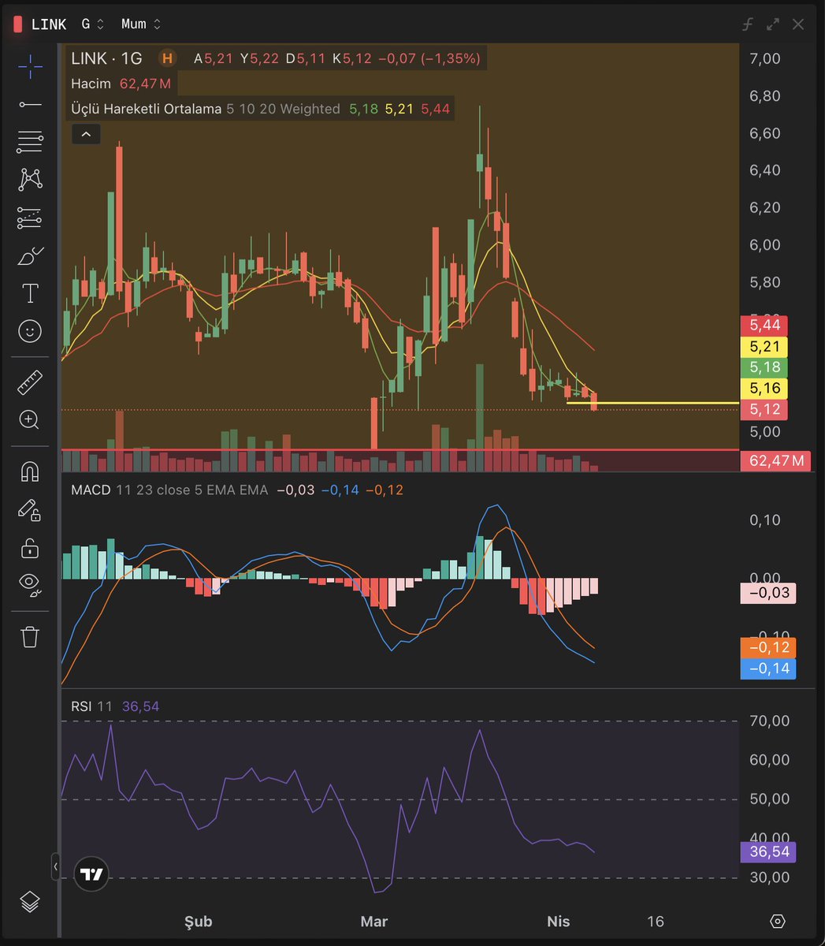Select the Üçlü Hareketli Ortalama indicator legend
825x946 pixels.
[146, 109]
